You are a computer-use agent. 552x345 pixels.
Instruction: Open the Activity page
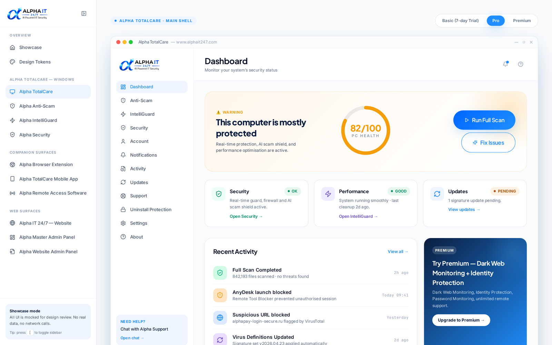point(152,169)
